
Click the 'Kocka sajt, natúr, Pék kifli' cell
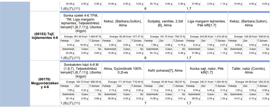(x=206, y=71)
